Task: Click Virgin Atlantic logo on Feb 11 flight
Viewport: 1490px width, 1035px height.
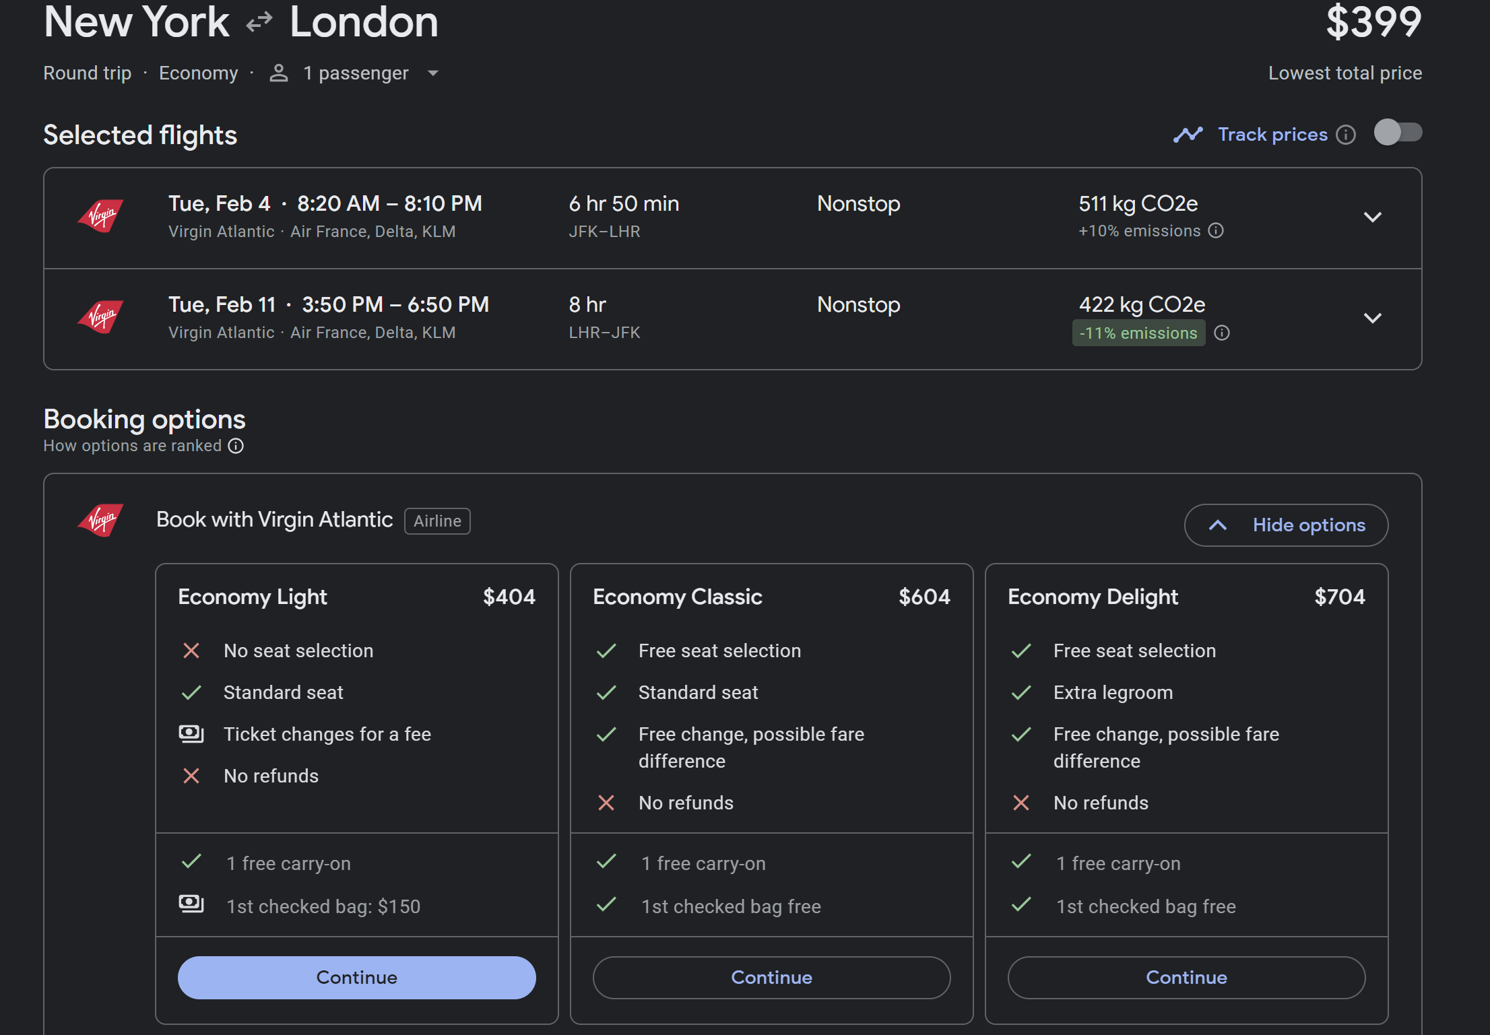Action: 100,317
